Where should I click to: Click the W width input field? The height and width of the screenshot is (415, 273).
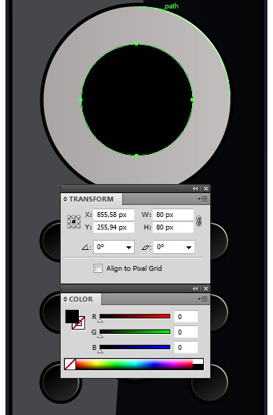click(x=173, y=215)
